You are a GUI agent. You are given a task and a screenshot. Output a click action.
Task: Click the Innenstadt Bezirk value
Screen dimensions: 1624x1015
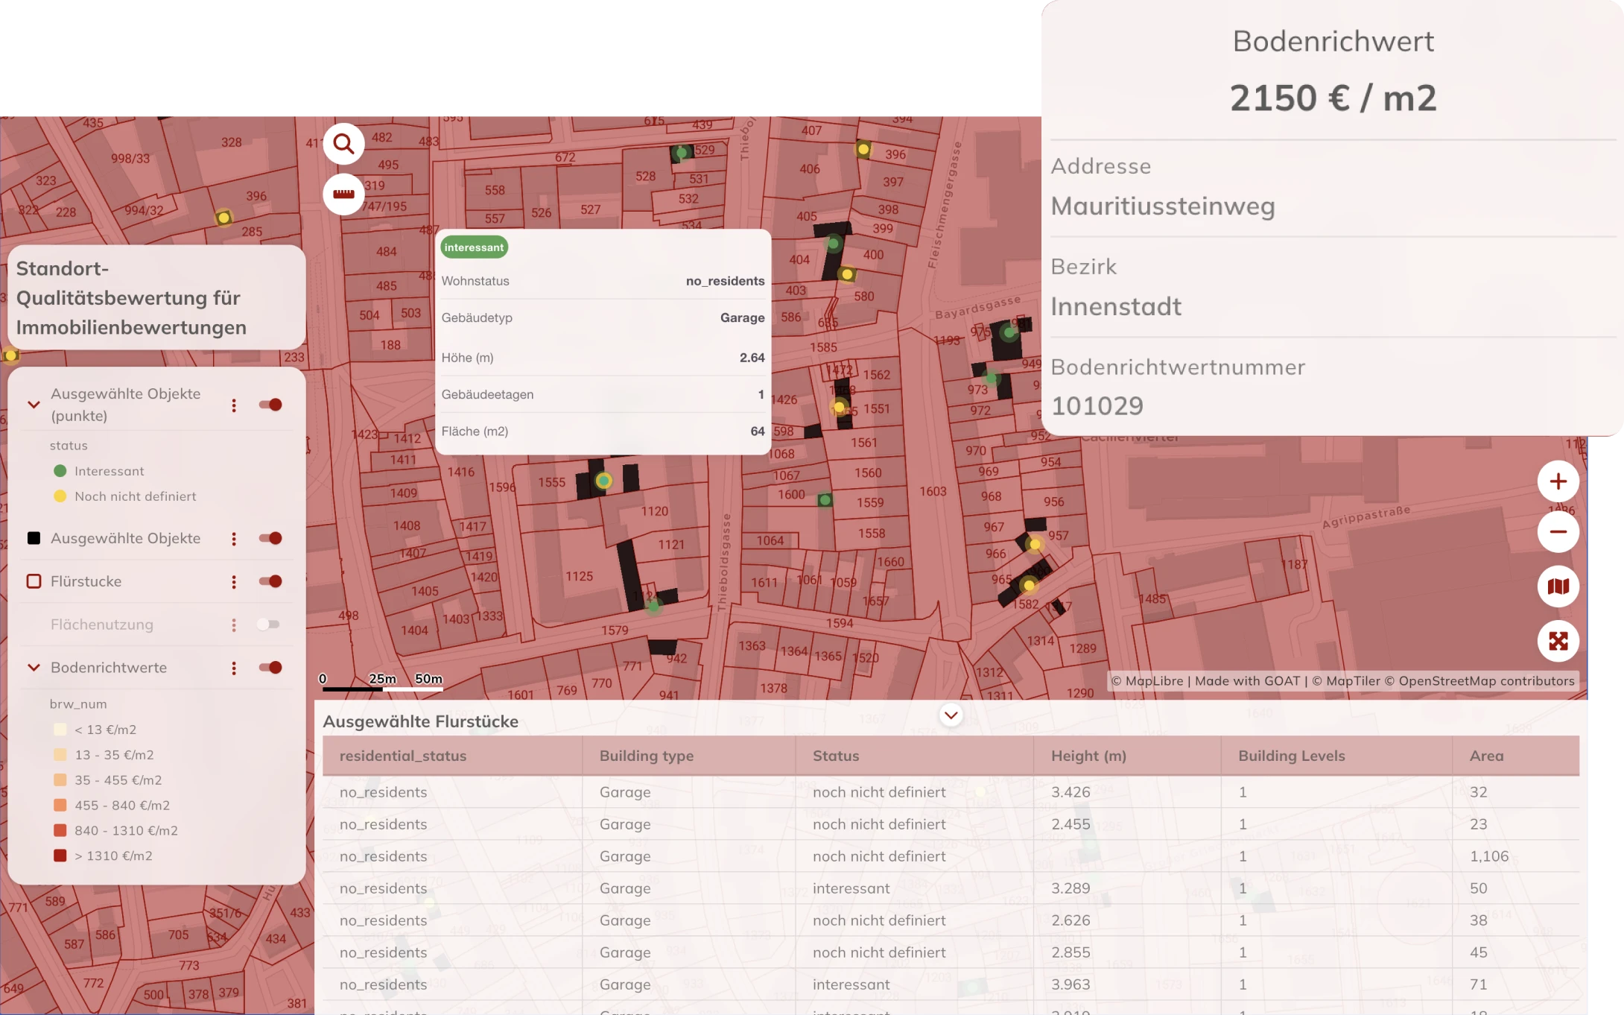pyautogui.click(x=1116, y=306)
